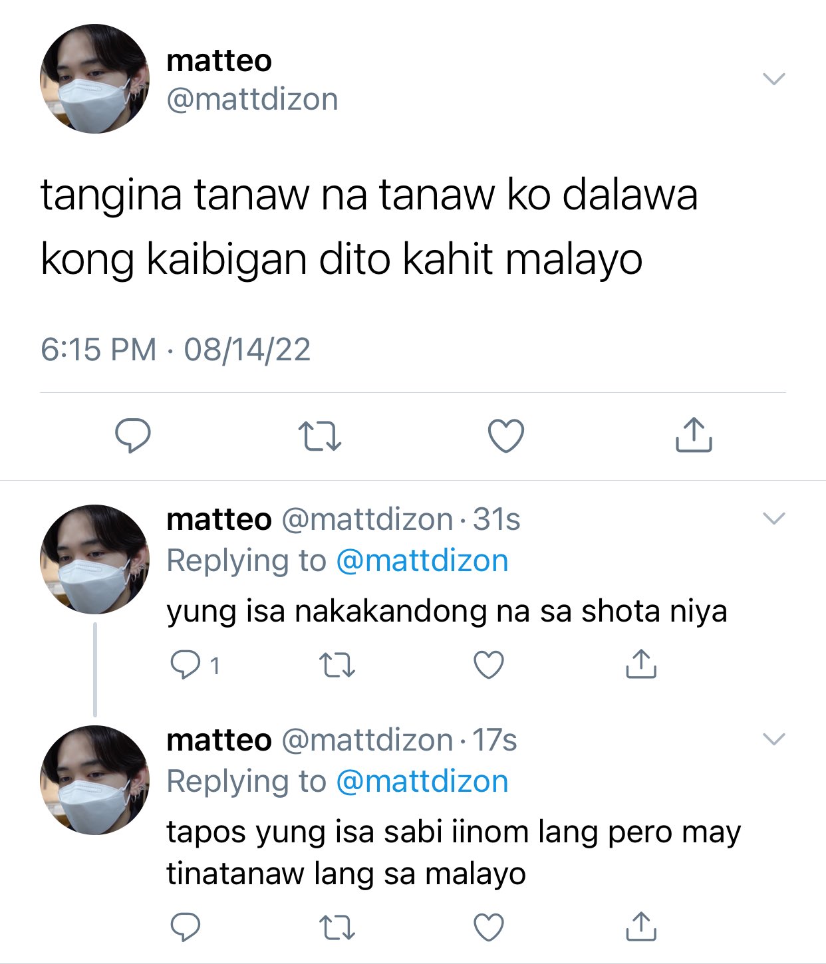The height and width of the screenshot is (964, 826).
Task: Retweet the main tweet about kaibigan
Action: pos(320,436)
